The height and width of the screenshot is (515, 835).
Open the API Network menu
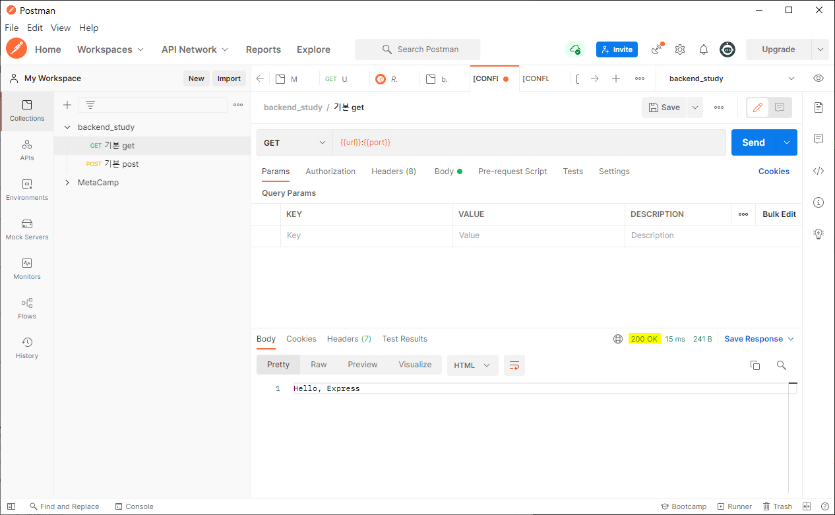(195, 49)
